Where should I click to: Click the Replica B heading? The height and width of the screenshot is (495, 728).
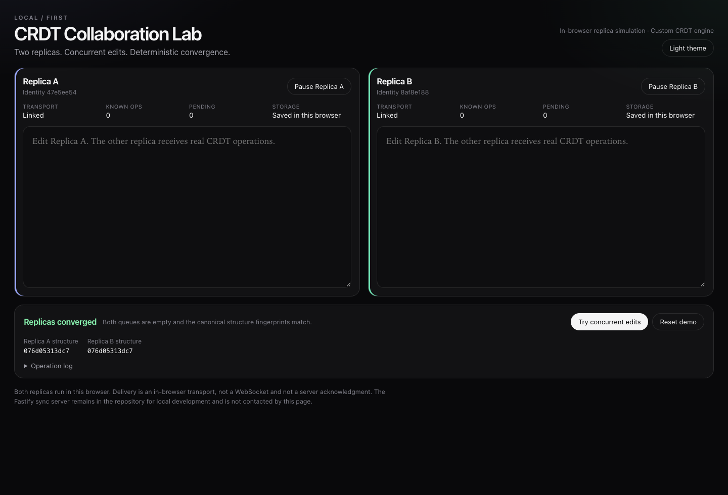tap(394, 81)
